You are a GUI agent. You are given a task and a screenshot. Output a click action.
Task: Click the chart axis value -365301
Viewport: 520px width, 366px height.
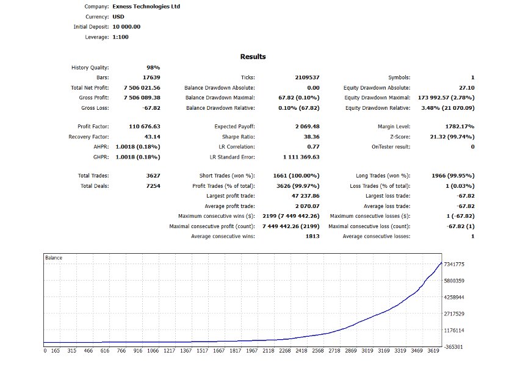[x=454, y=346]
